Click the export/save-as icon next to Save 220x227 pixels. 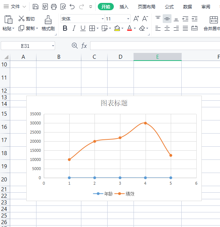pyautogui.click(x=45, y=7)
